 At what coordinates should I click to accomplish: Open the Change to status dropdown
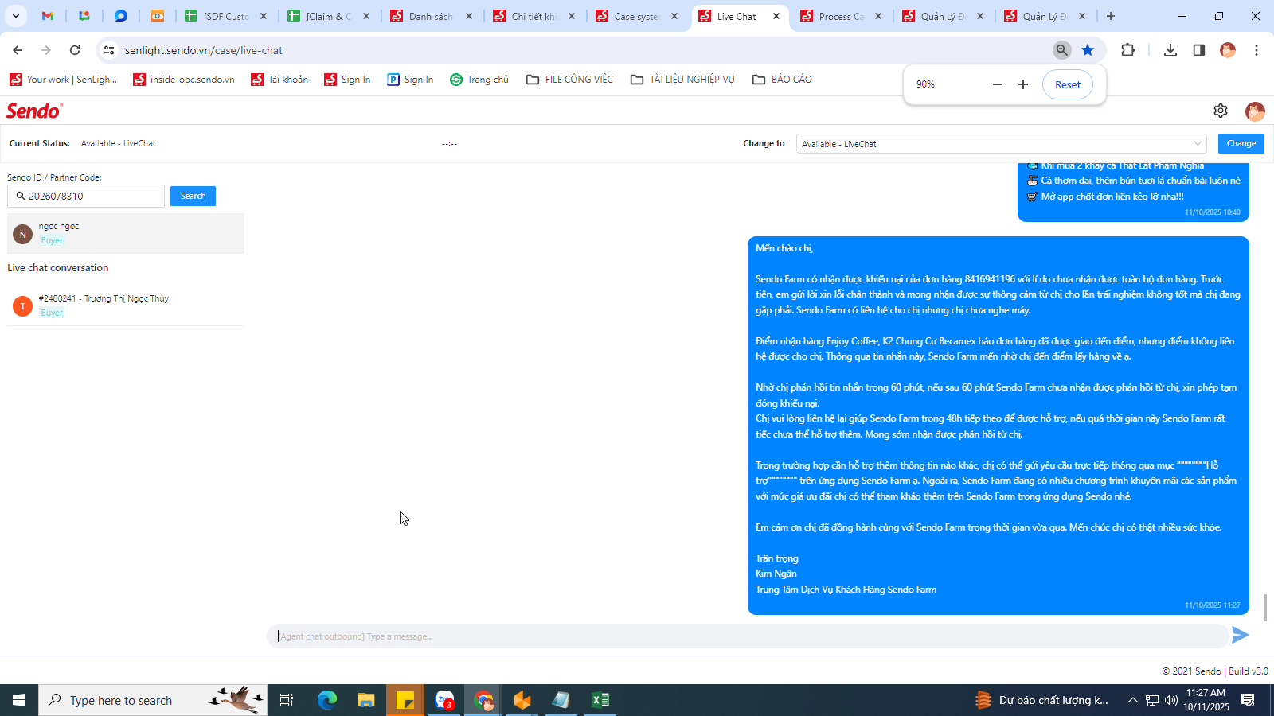(1002, 144)
